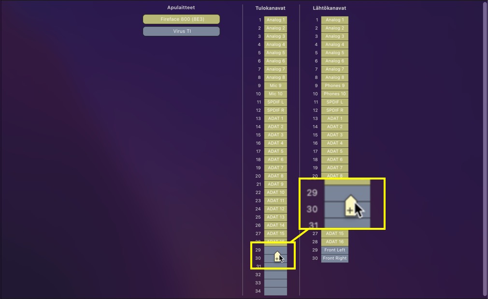The height and width of the screenshot is (299, 488).
Task: Pick the ADAT 12 input channel
Action: [275, 209]
